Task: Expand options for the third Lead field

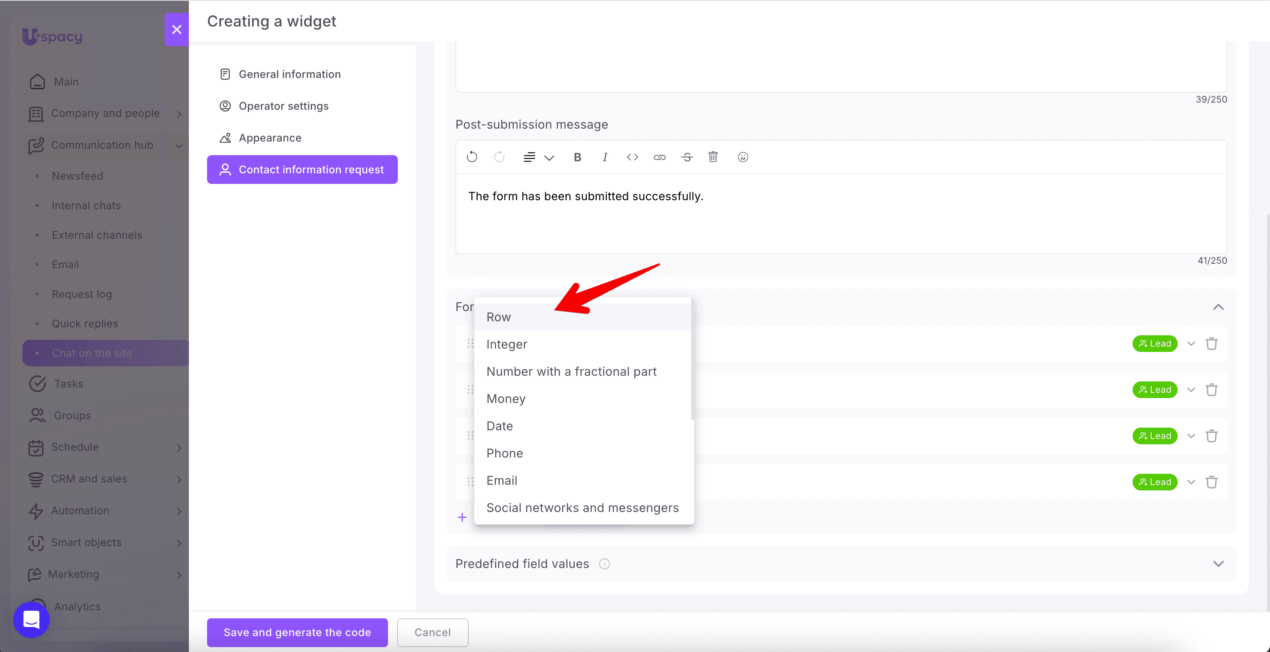Action: [1191, 436]
